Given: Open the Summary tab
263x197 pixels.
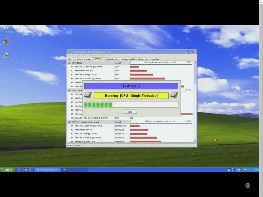Looking at the screenshot, I should pyautogui.click(x=88, y=59).
